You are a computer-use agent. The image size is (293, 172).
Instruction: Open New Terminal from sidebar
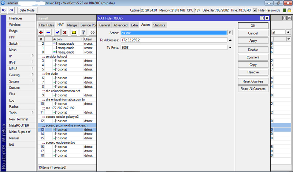coord(18,119)
